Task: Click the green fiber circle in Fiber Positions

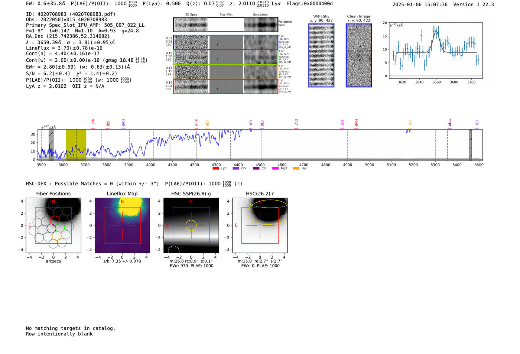Action: 61,227
